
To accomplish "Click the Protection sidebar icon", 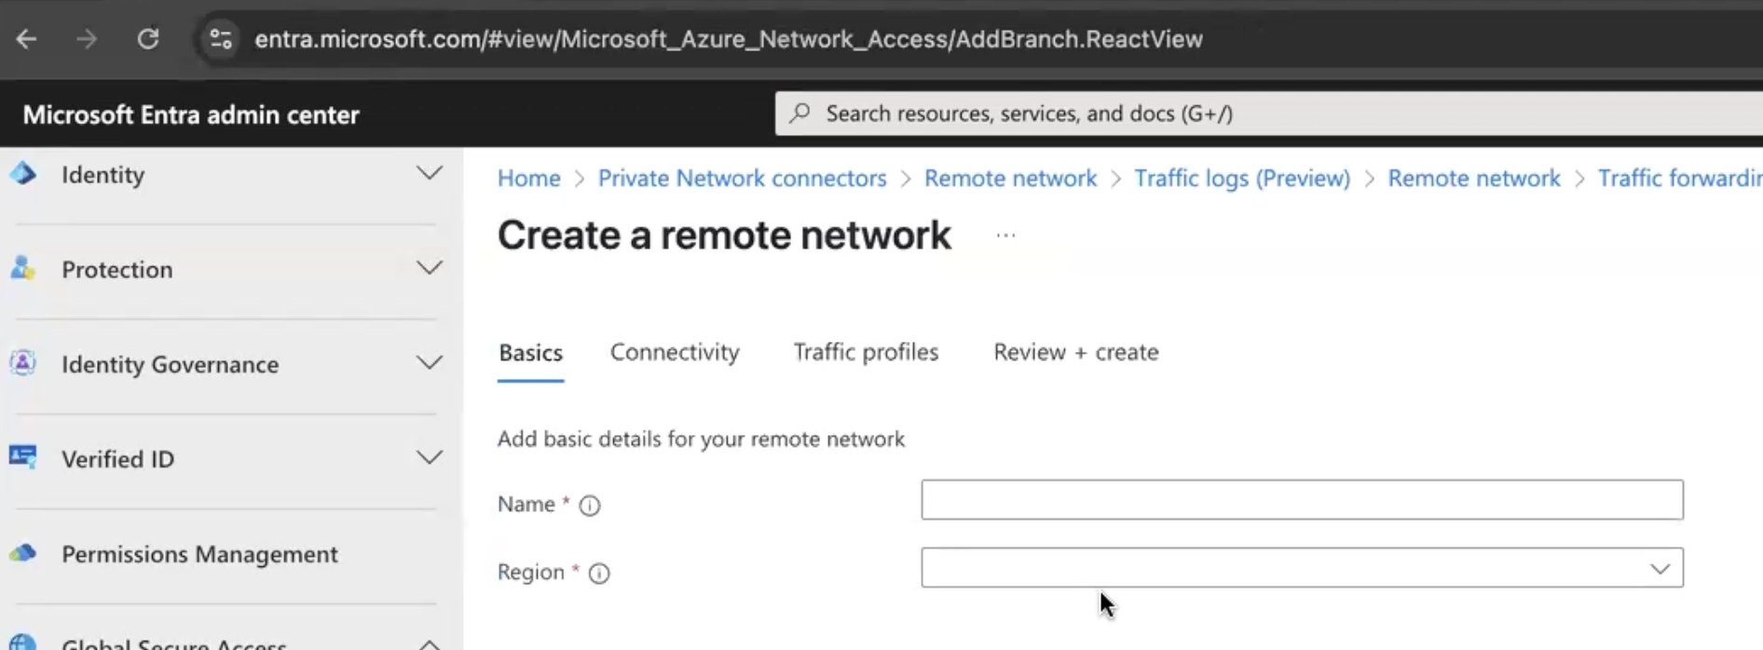I will click(23, 268).
